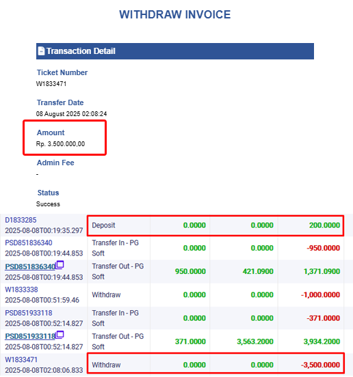Click the Status label
Screen dimensions: 353x377
coord(48,193)
